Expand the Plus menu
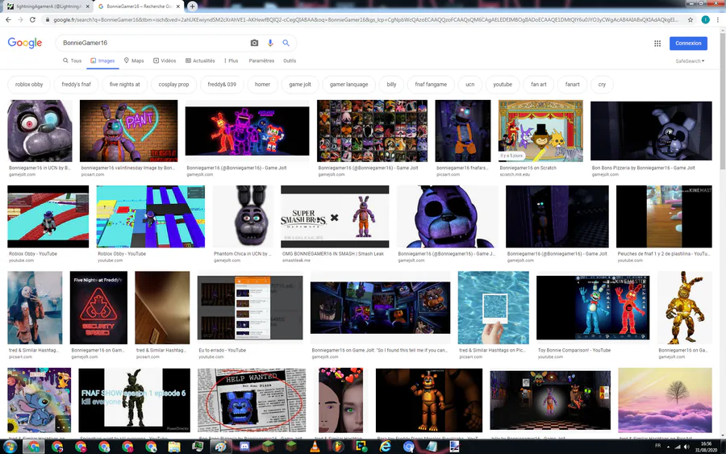The image size is (726, 454). (231, 60)
